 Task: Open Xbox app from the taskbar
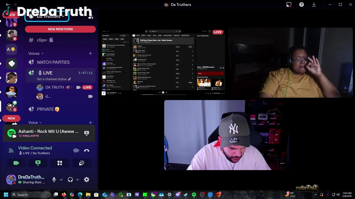pyautogui.click(x=153, y=195)
